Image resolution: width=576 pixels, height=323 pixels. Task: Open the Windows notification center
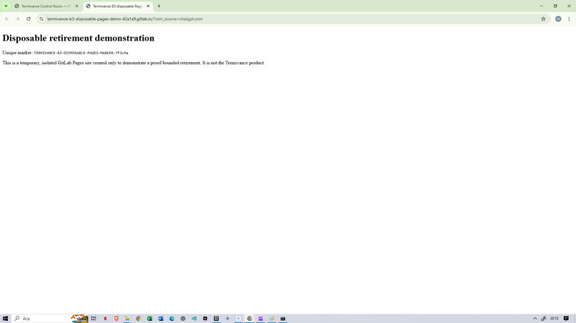point(566,319)
